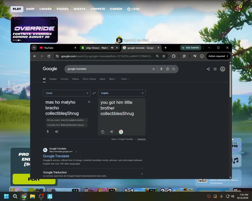This screenshot has width=252, height=201.
Task: Listen to the English translation
Action: pyautogui.click(x=112, y=131)
